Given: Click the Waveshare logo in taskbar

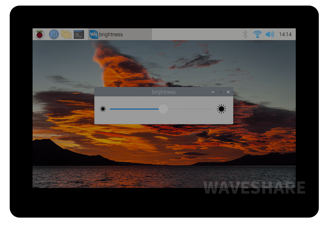Looking at the screenshot, I should pos(94,34).
